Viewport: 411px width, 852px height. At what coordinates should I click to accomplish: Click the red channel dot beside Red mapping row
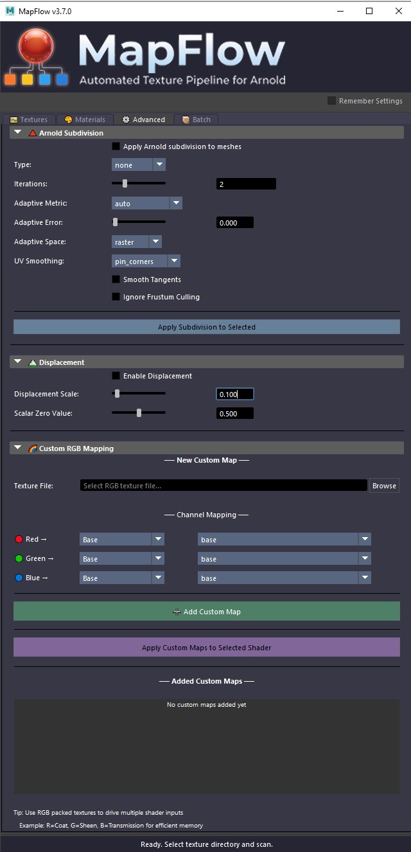pyautogui.click(x=18, y=539)
